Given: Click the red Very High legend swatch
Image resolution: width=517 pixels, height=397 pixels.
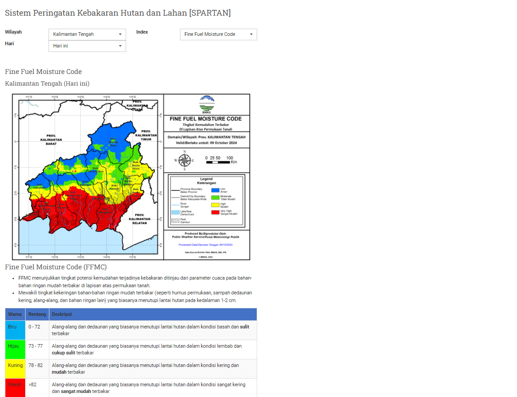Looking at the screenshot, I should click(x=215, y=212).
